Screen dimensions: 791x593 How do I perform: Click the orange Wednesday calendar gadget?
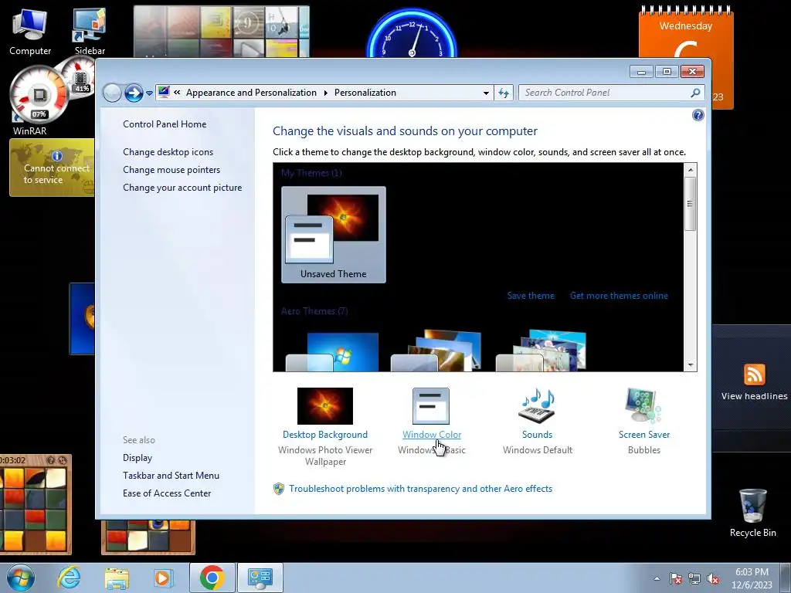(686, 56)
